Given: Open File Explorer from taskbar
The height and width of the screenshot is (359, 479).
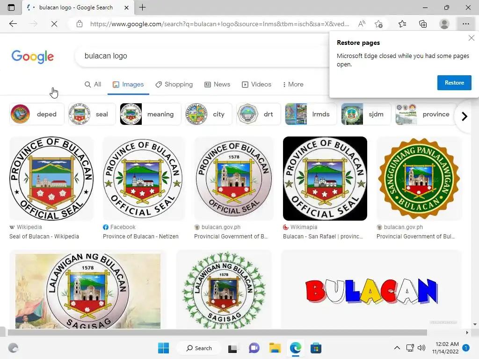Looking at the screenshot, I should 275,348.
